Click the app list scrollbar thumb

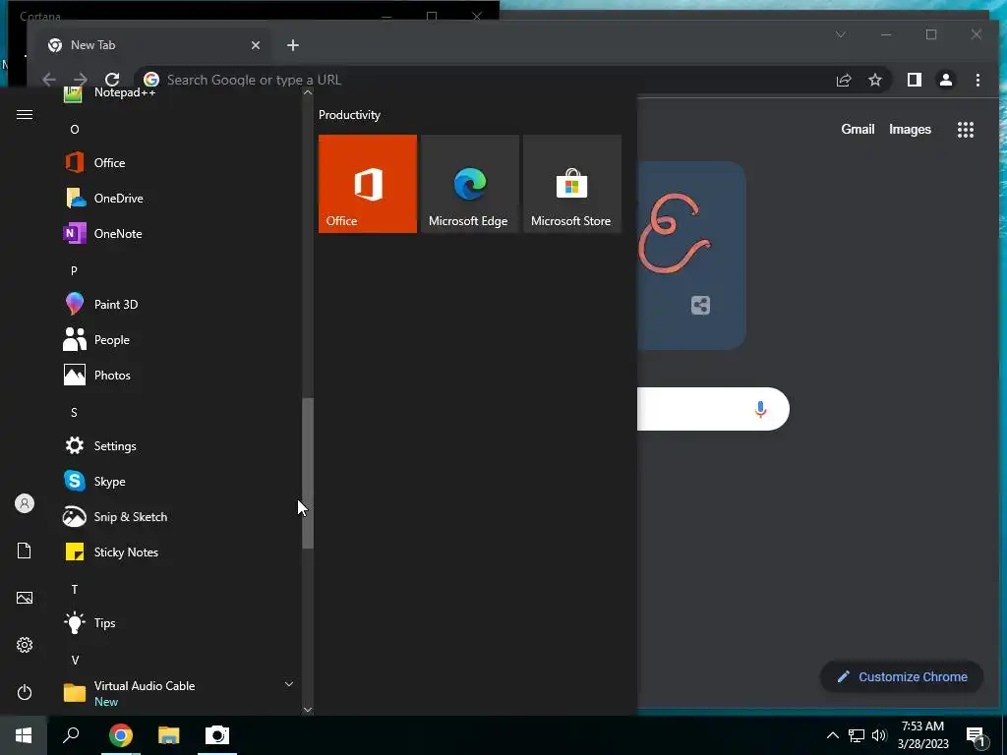point(308,473)
